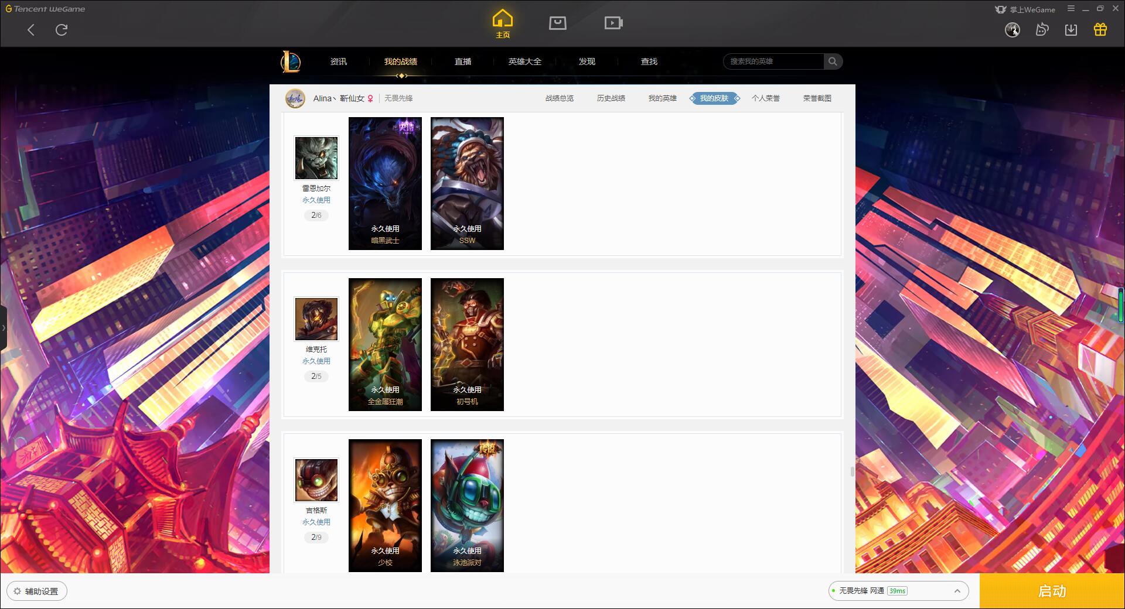Switch to 我的英雄 sub-tab
Image resolution: width=1125 pixels, height=609 pixels.
(x=663, y=98)
